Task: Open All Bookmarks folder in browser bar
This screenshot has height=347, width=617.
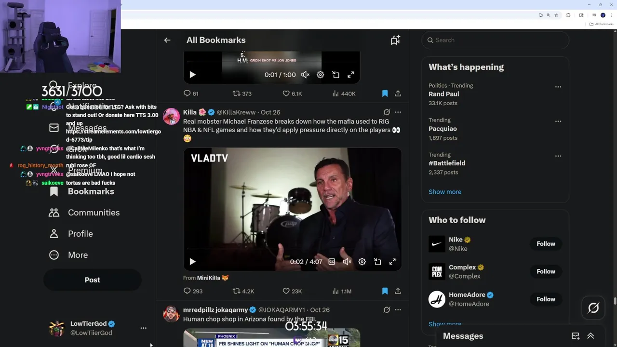Action: [x=601, y=24]
